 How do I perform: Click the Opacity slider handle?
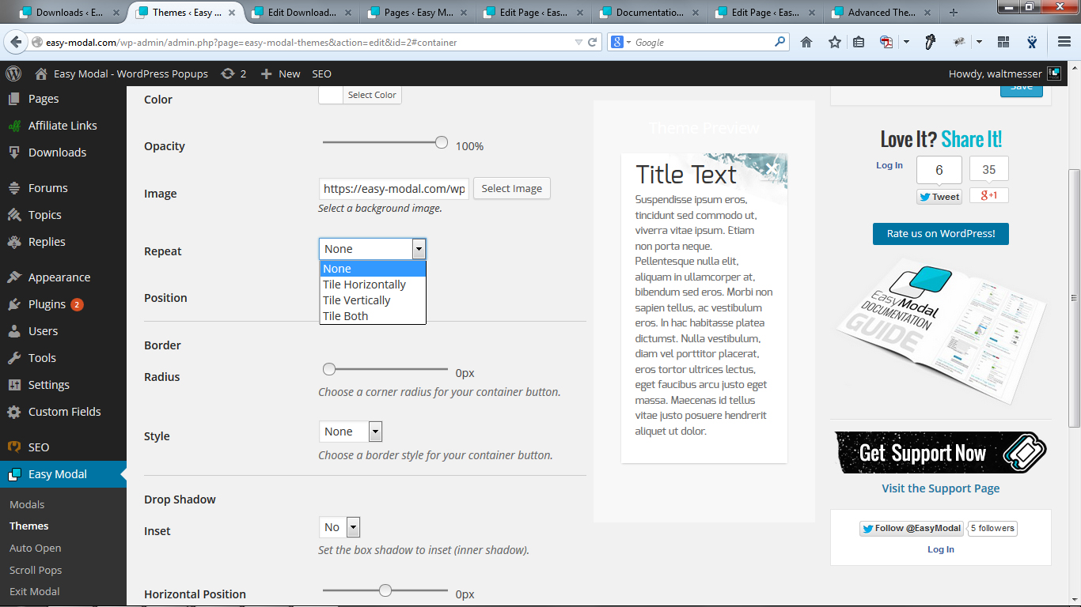point(442,142)
